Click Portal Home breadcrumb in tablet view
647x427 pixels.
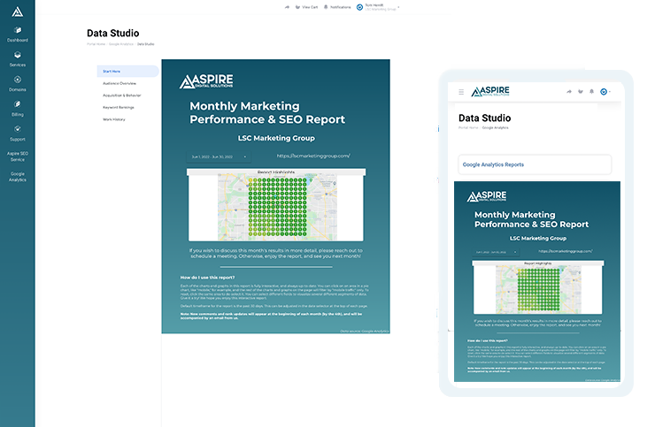point(468,128)
